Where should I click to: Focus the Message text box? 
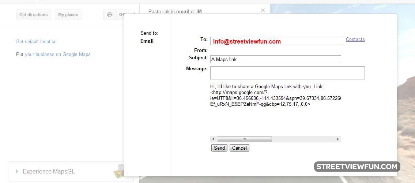[x=287, y=73]
